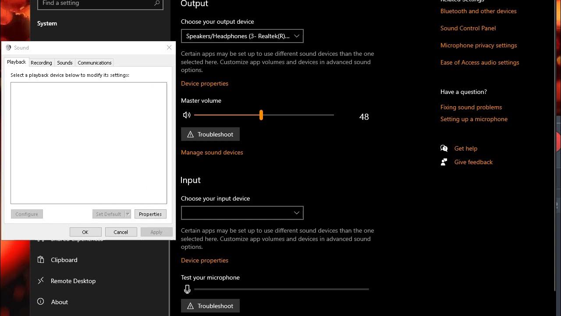Screen dimensions: 561x316
Task: Click the Give feedback person icon
Action: (x=444, y=162)
